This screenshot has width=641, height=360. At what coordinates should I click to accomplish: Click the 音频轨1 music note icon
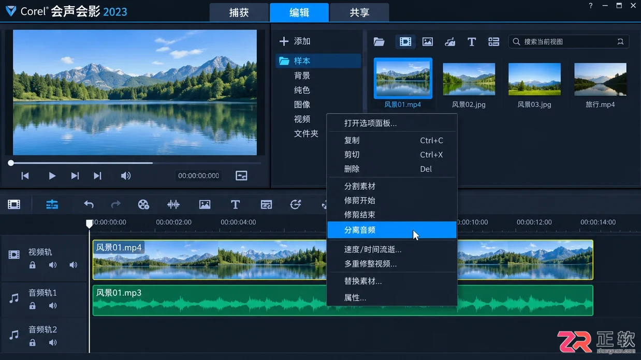click(14, 298)
